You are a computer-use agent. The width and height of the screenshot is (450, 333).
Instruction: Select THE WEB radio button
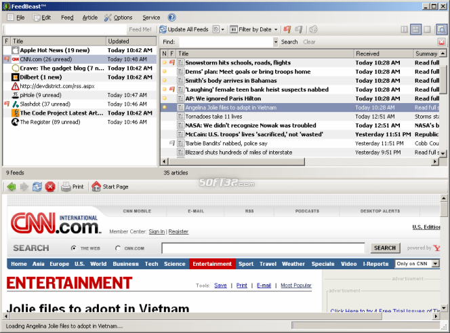(74, 248)
